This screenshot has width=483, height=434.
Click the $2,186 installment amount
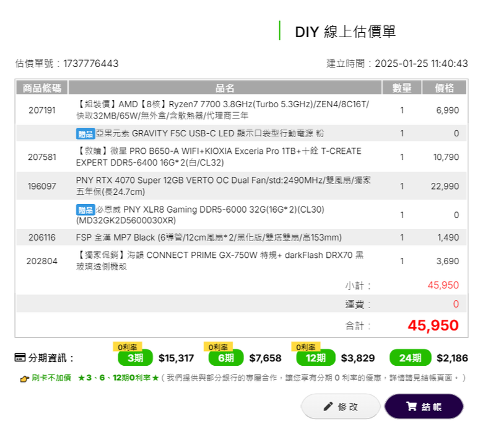pyautogui.click(x=452, y=358)
